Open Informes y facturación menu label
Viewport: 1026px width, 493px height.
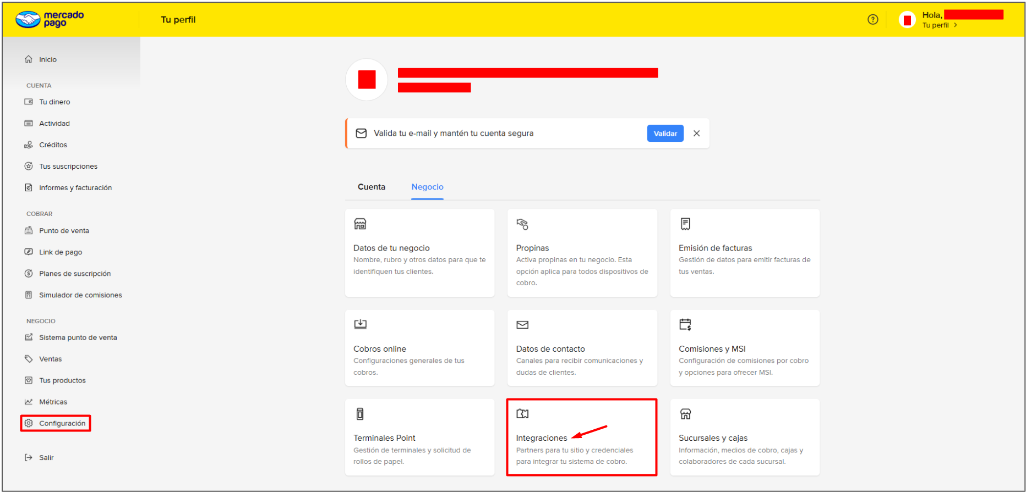point(75,187)
